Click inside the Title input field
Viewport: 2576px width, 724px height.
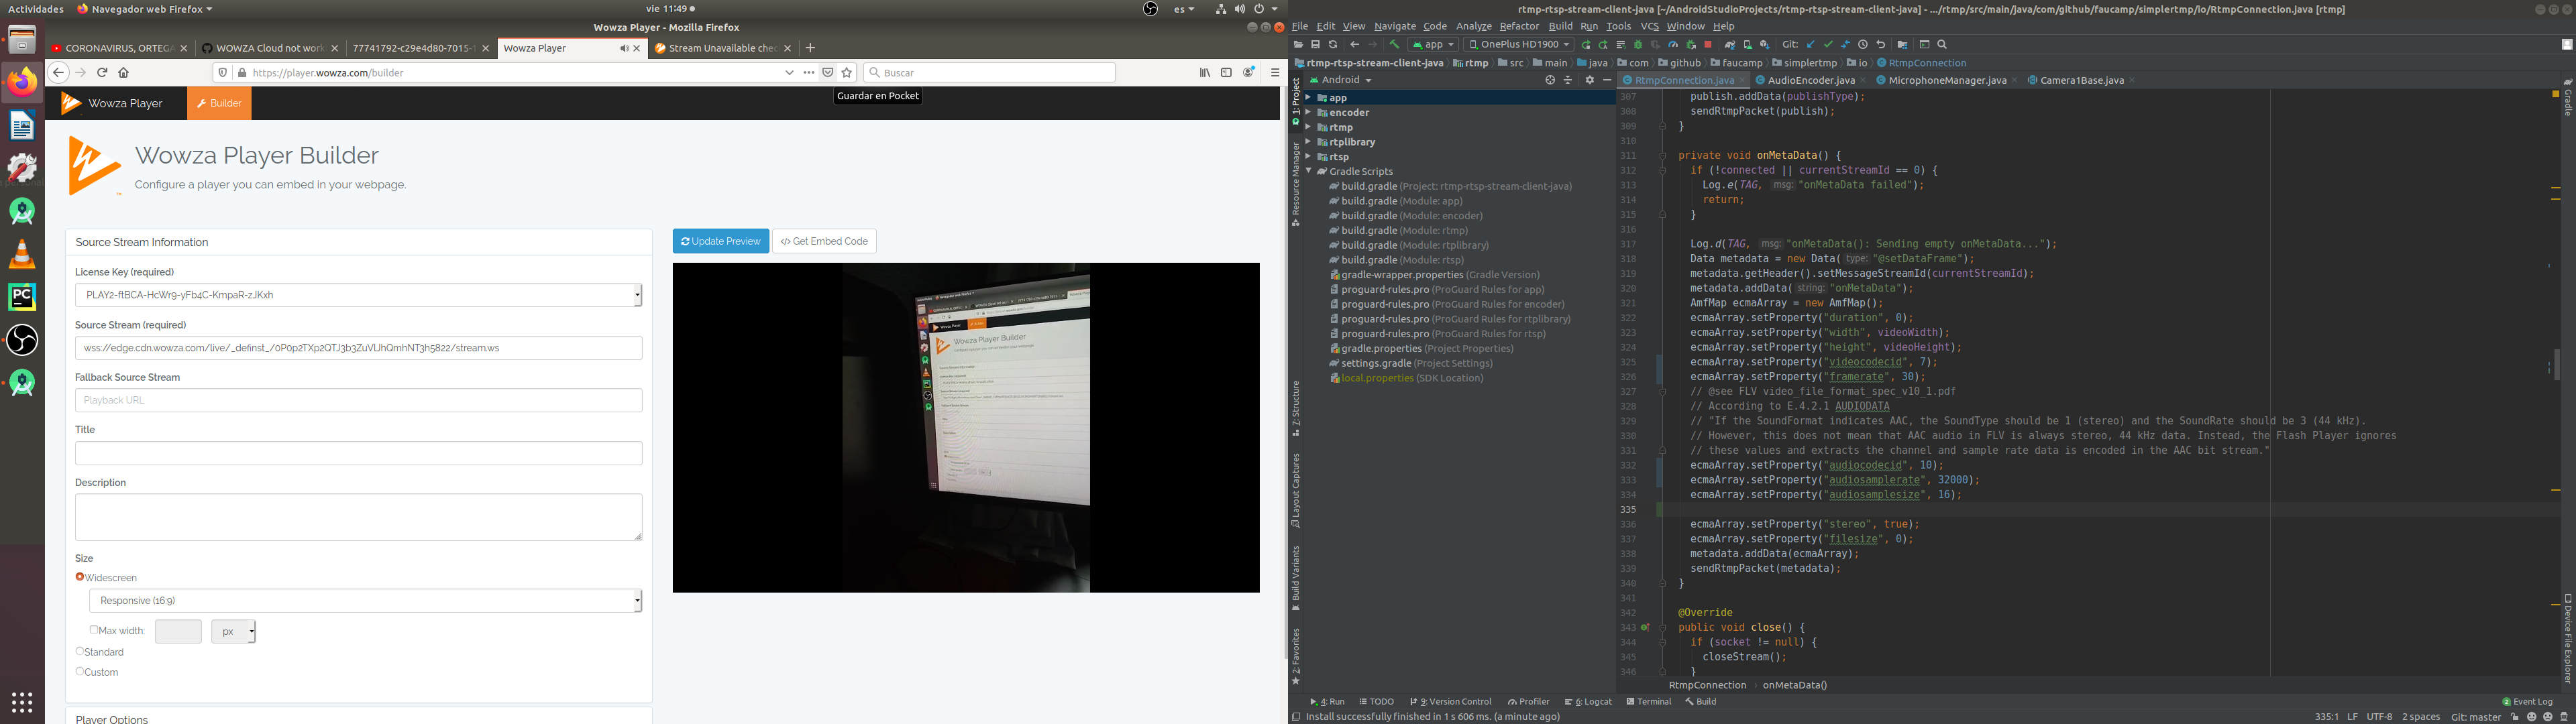pos(358,452)
